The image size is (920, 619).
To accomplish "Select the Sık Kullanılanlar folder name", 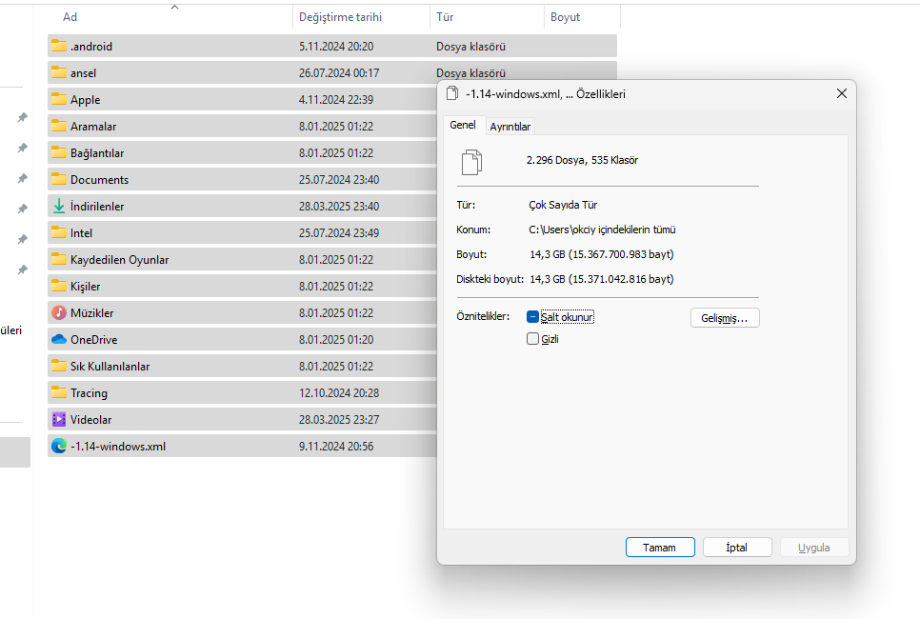I will point(110,367).
